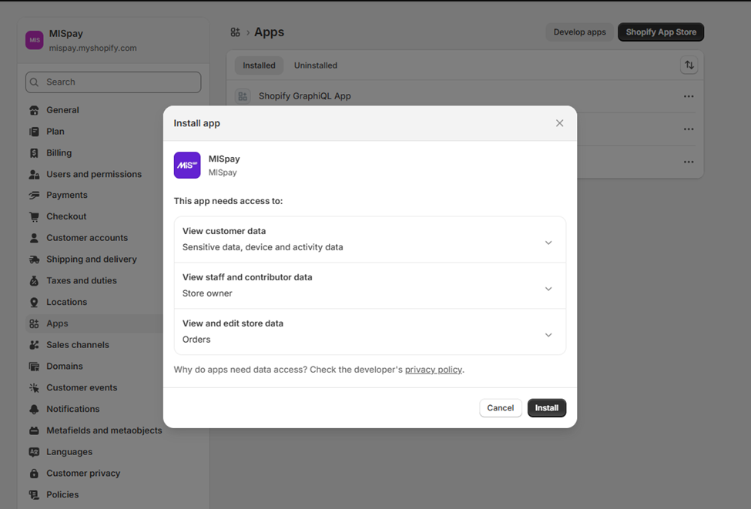Click the Develop apps button

point(579,32)
